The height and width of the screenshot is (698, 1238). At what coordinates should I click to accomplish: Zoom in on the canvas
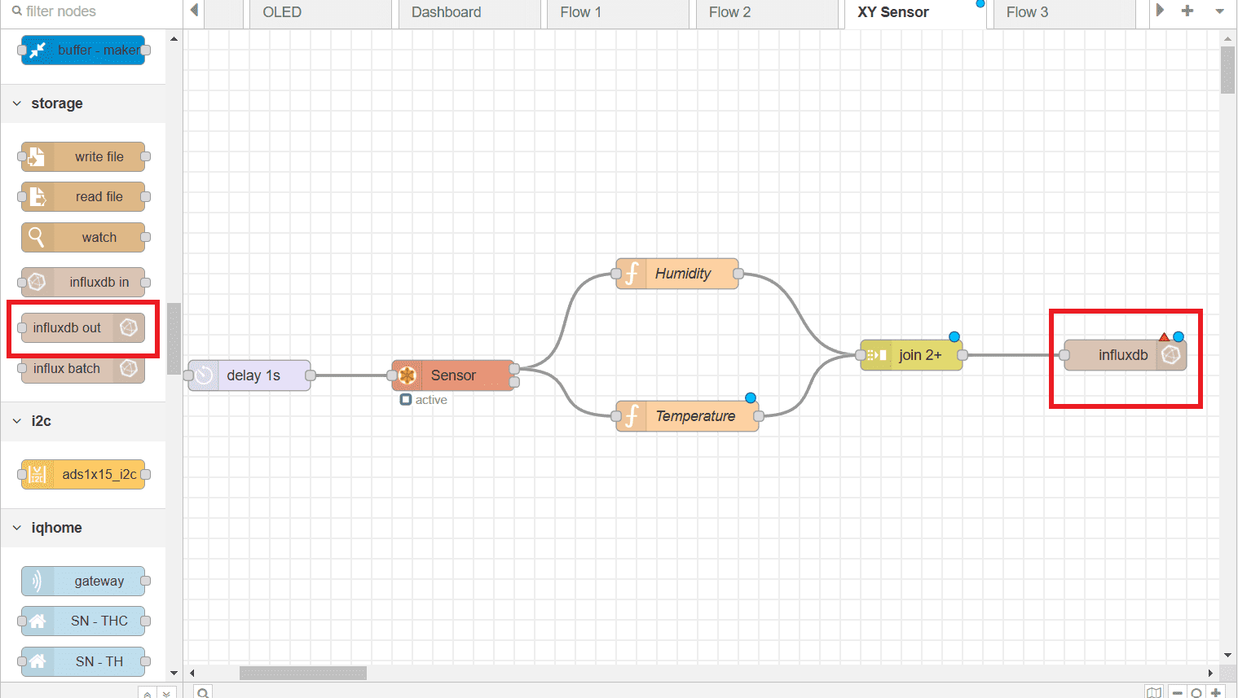coord(1216,691)
